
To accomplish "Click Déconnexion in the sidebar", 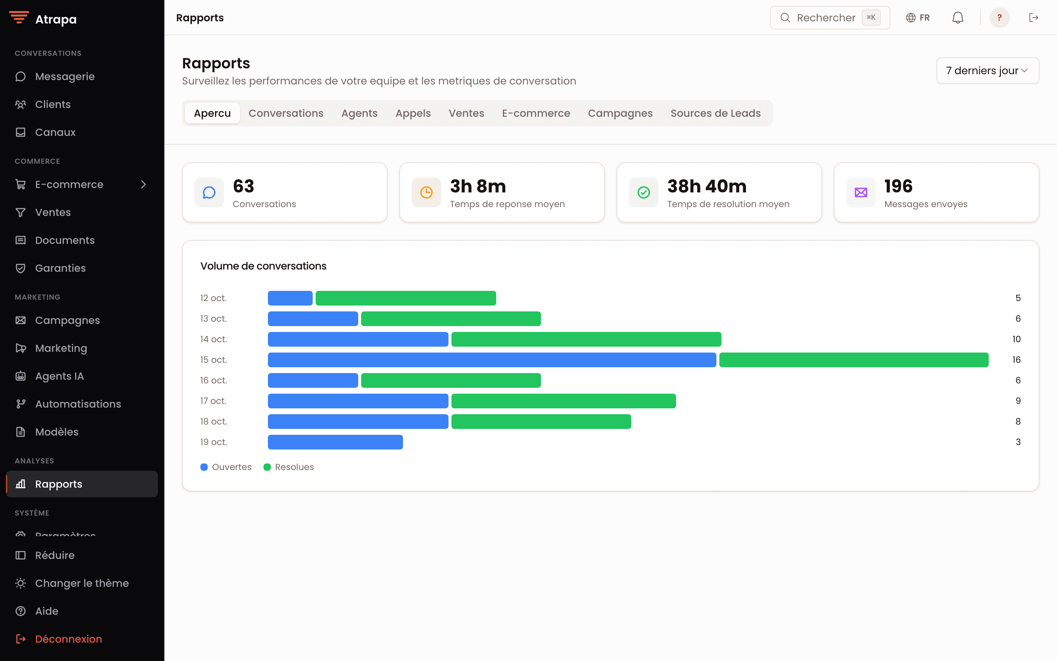I will point(82,639).
